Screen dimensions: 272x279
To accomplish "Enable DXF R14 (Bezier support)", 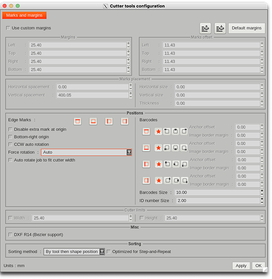I will click(10, 235).
